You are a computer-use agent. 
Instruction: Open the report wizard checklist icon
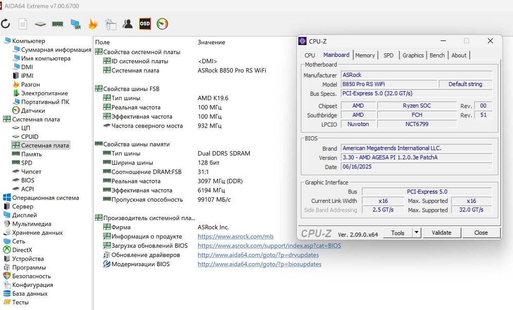(x=110, y=24)
